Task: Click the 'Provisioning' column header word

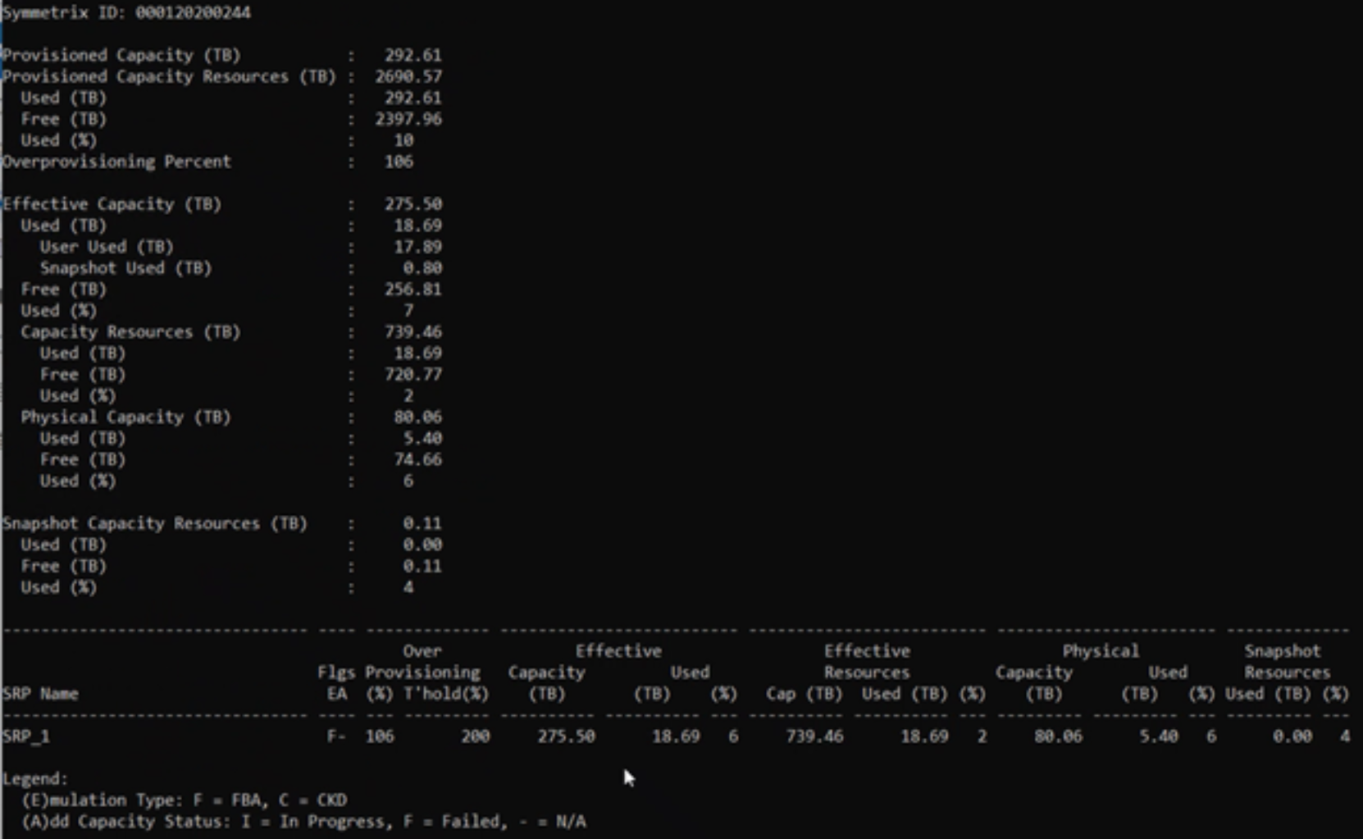Action: (422, 673)
